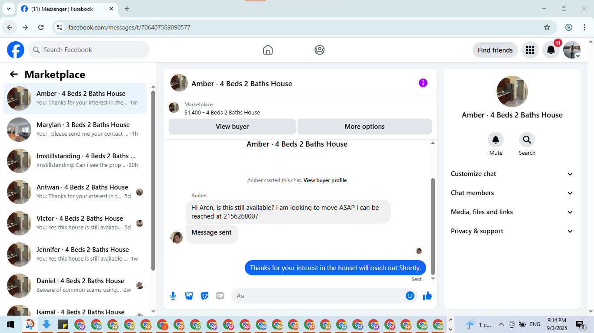
Task: Open Amber · 4 Beds 2 Baths House conversation
Action: 75,98
